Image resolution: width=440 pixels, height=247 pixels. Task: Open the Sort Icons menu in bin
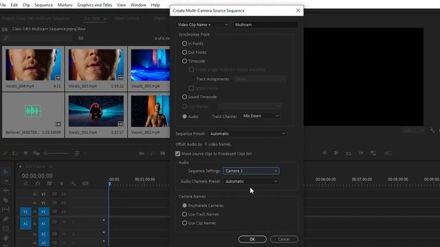pyautogui.click(x=77, y=153)
